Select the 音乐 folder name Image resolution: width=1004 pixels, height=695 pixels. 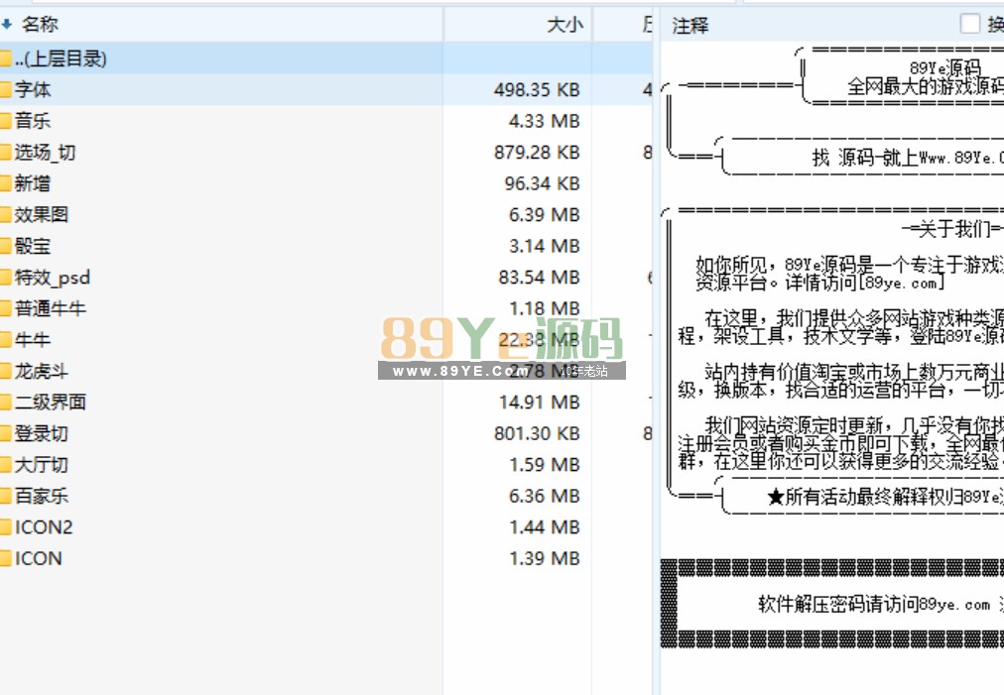(x=33, y=121)
